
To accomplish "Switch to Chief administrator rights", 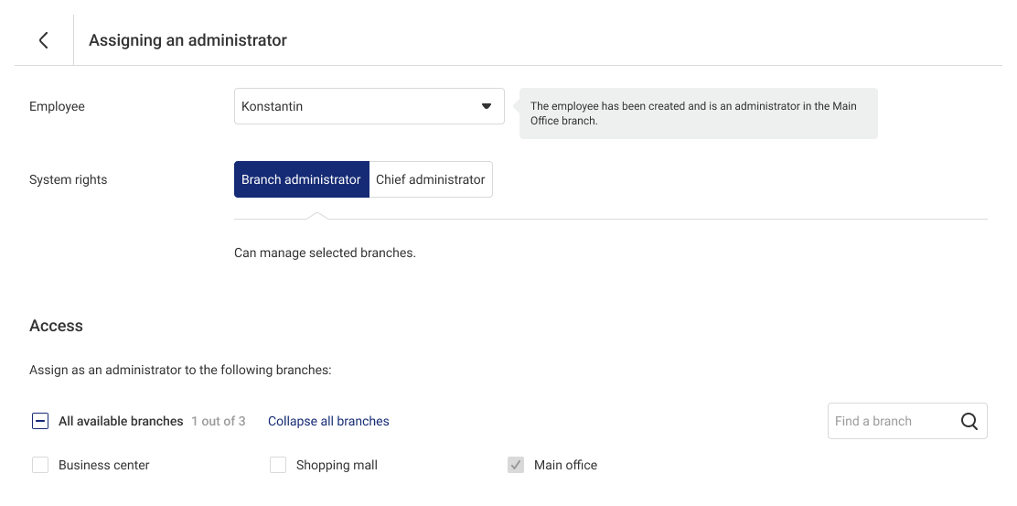I will [x=431, y=179].
